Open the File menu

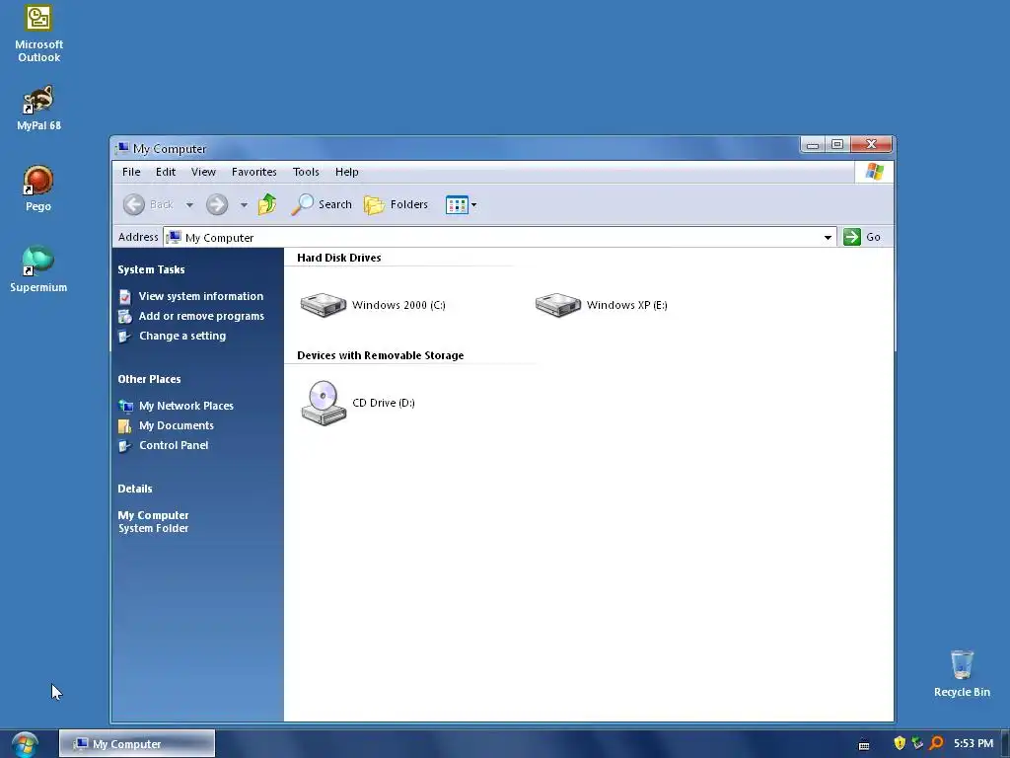pyautogui.click(x=131, y=172)
